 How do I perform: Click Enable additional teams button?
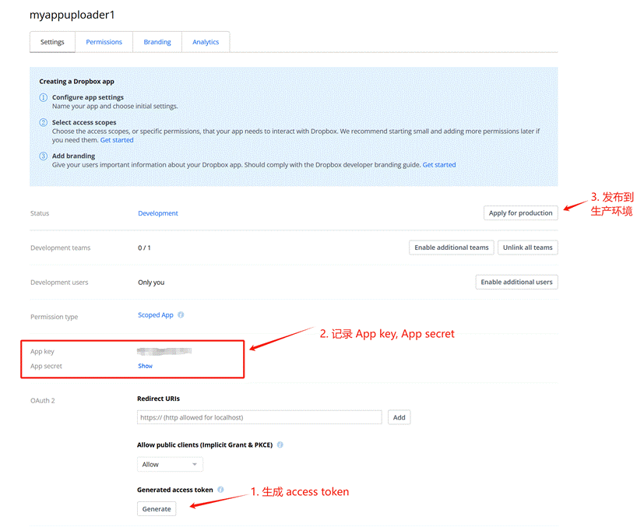point(452,248)
